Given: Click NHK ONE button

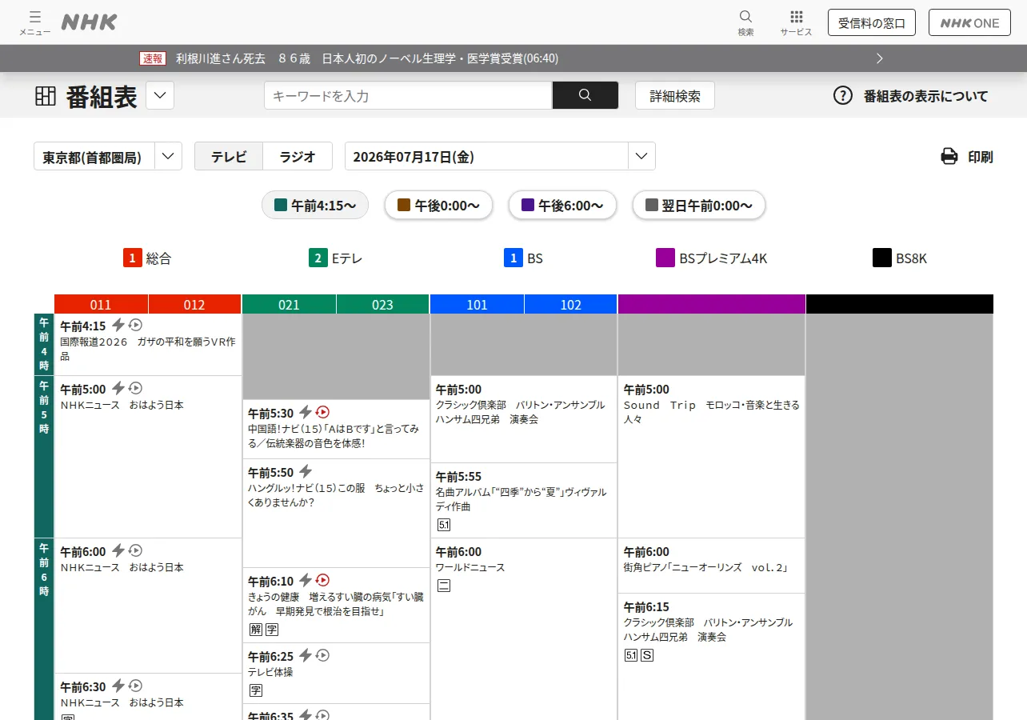Looking at the screenshot, I should click(969, 22).
